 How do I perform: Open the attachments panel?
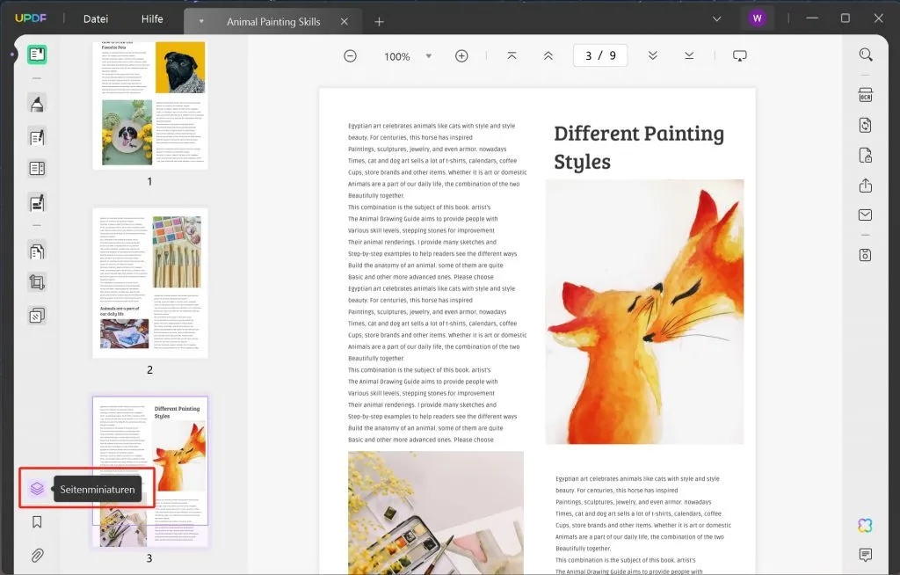coord(36,555)
